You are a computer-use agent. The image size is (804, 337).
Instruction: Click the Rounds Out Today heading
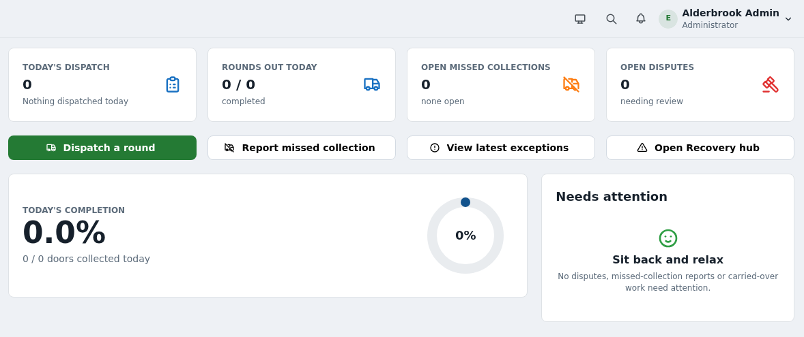[269, 67]
